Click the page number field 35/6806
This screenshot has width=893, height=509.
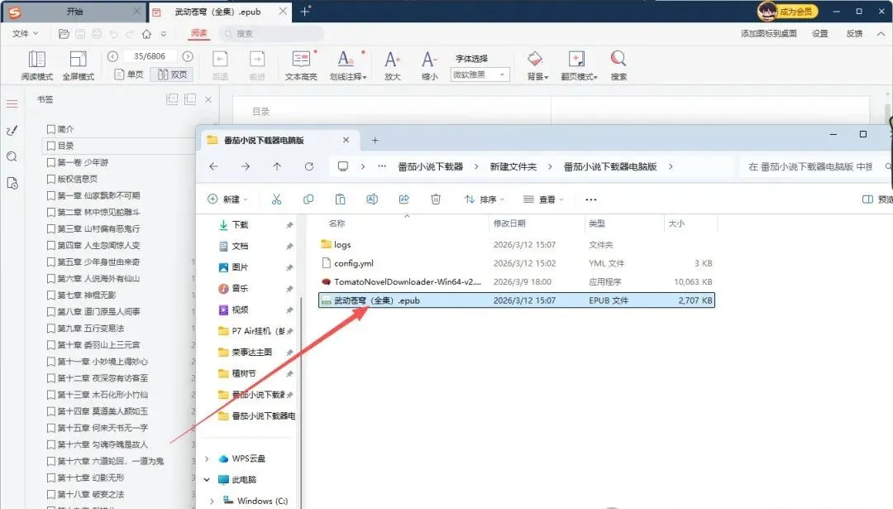pyautogui.click(x=150, y=56)
